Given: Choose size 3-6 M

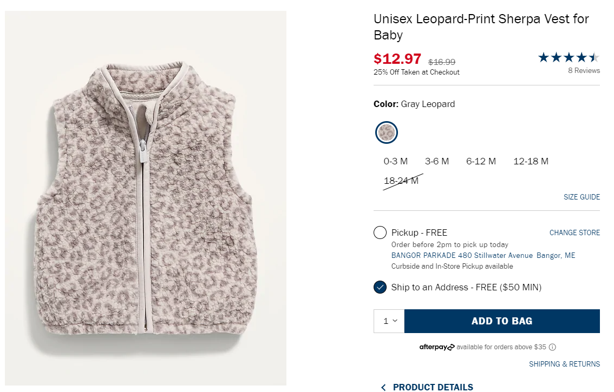Looking at the screenshot, I should (437, 161).
